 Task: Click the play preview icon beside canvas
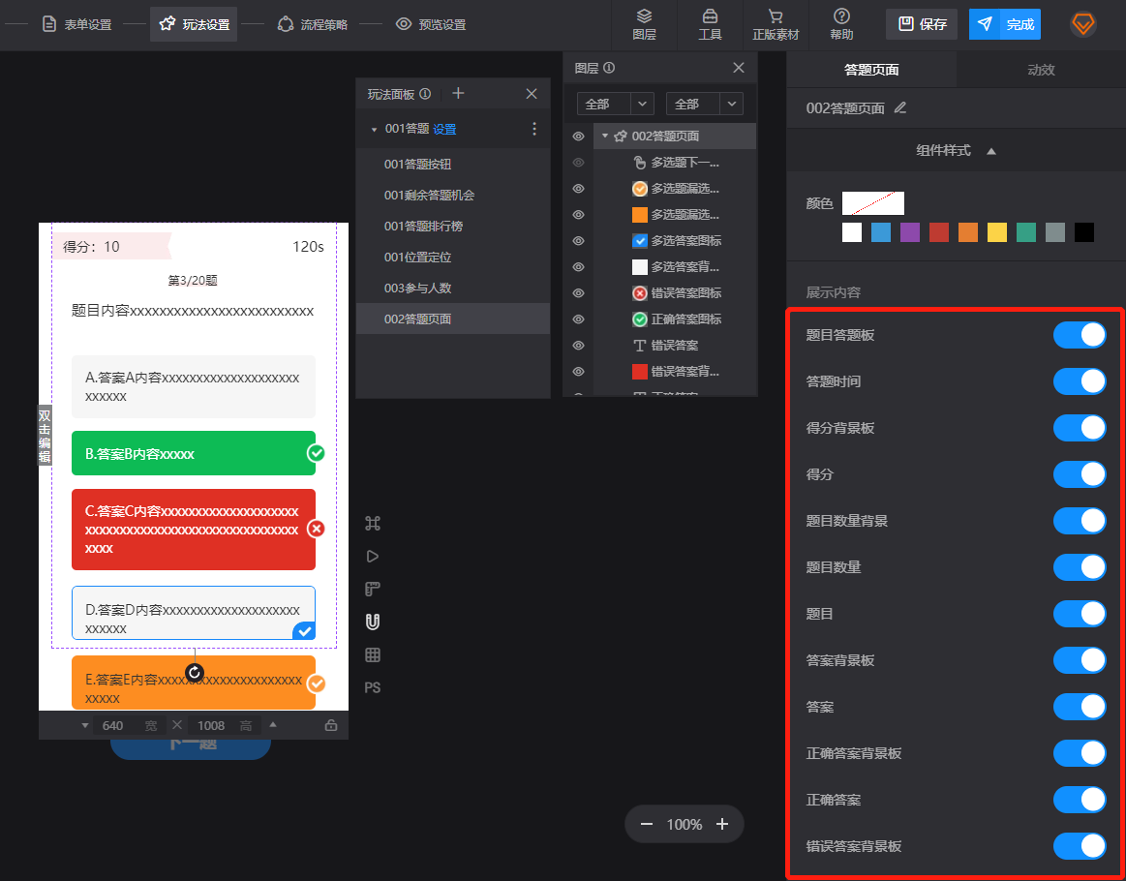click(372, 557)
